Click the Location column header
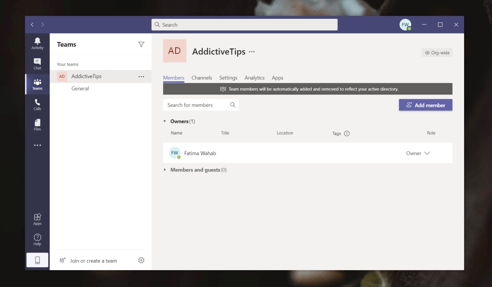 285,133
